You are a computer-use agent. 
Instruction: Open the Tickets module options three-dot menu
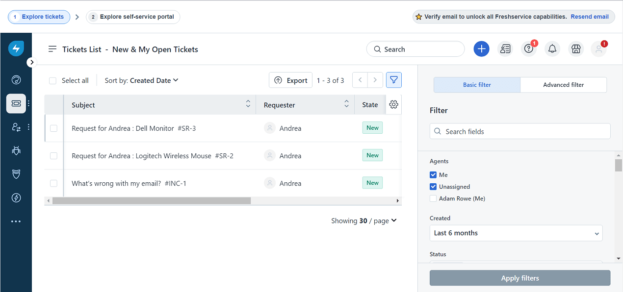(29, 103)
